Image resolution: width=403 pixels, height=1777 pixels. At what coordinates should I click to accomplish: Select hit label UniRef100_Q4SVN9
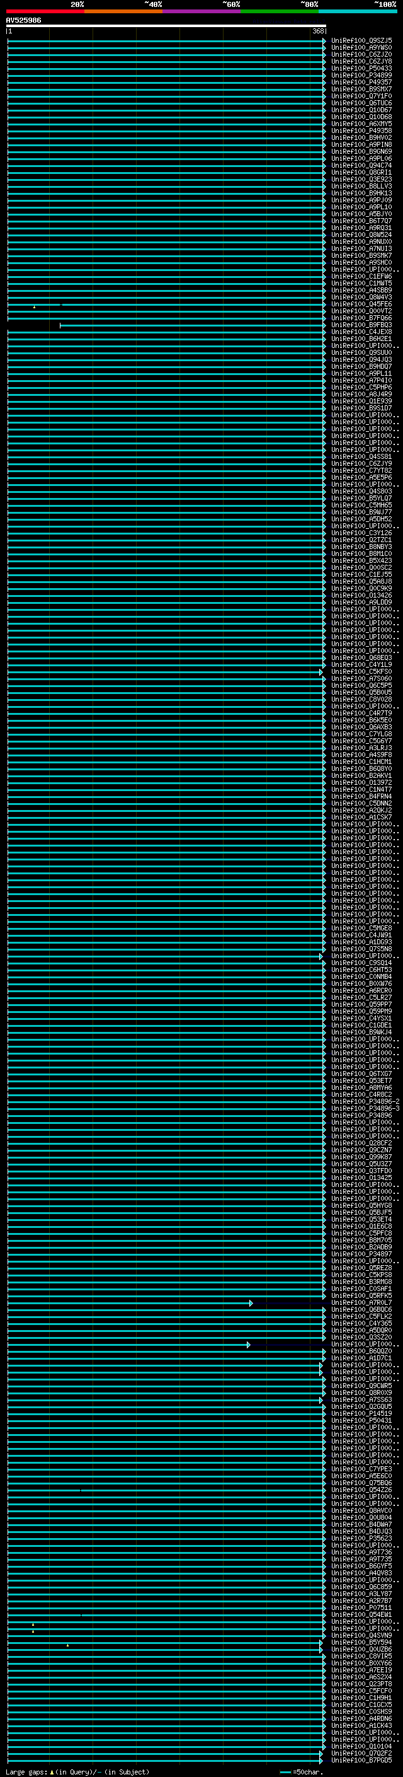361,1636
